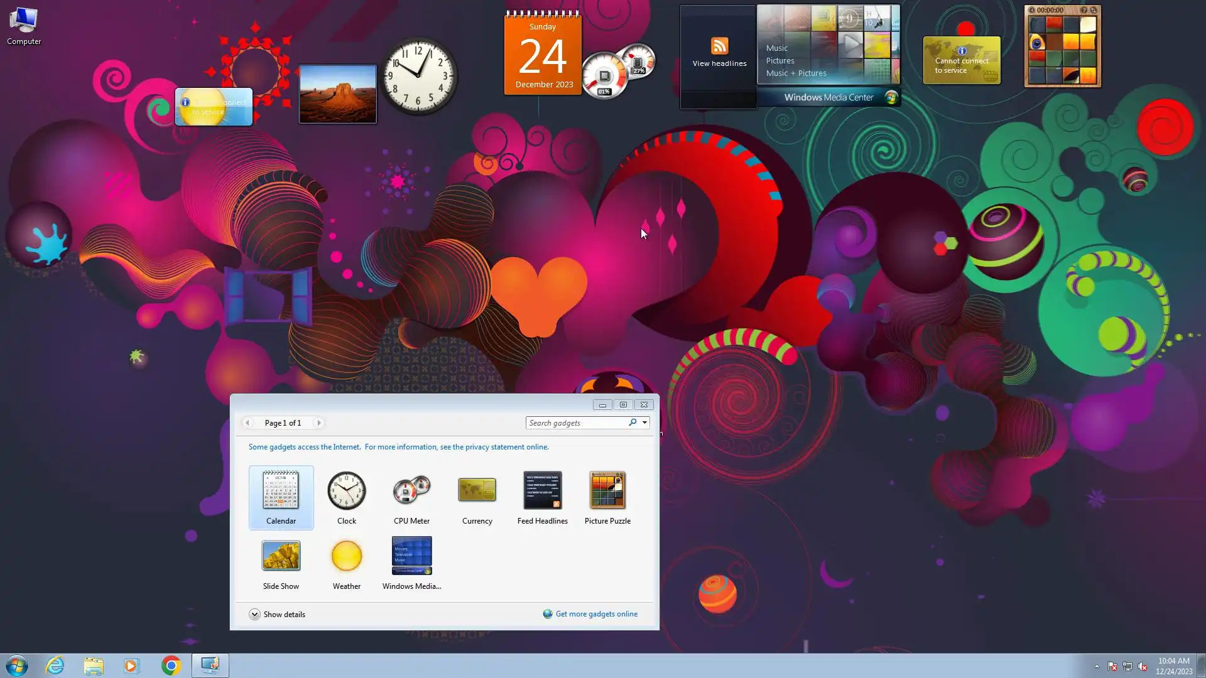This screenshot has width=1206, height=678.
Task: Go to next gadget page arrow
Action: point(319,423)
